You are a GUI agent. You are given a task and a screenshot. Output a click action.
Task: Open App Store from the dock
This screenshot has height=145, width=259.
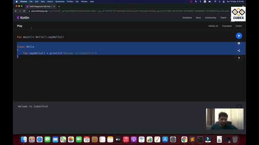[x=165, y=139]
